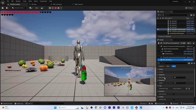Select the All filter in Details
The image size is (196, 110).
(174, 66)
